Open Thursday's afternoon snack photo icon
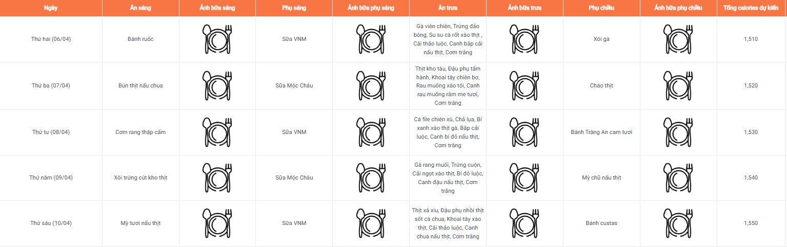This screenshot has height=247, width=787. point(678,177)
